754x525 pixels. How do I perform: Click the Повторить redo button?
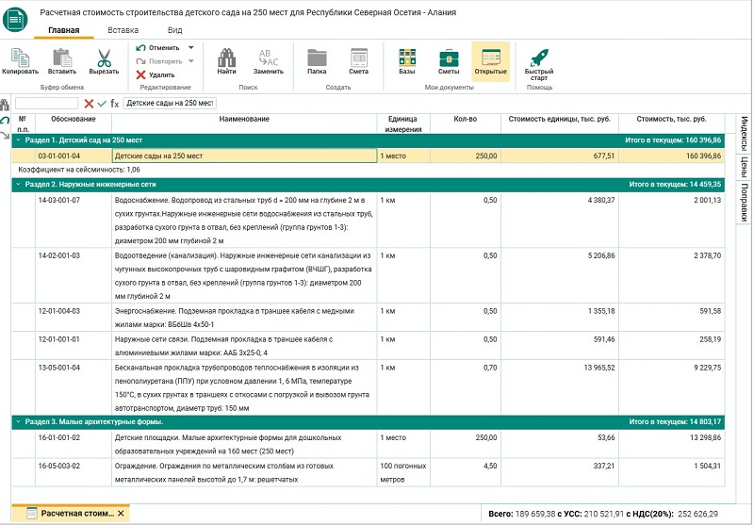(159, 61)
